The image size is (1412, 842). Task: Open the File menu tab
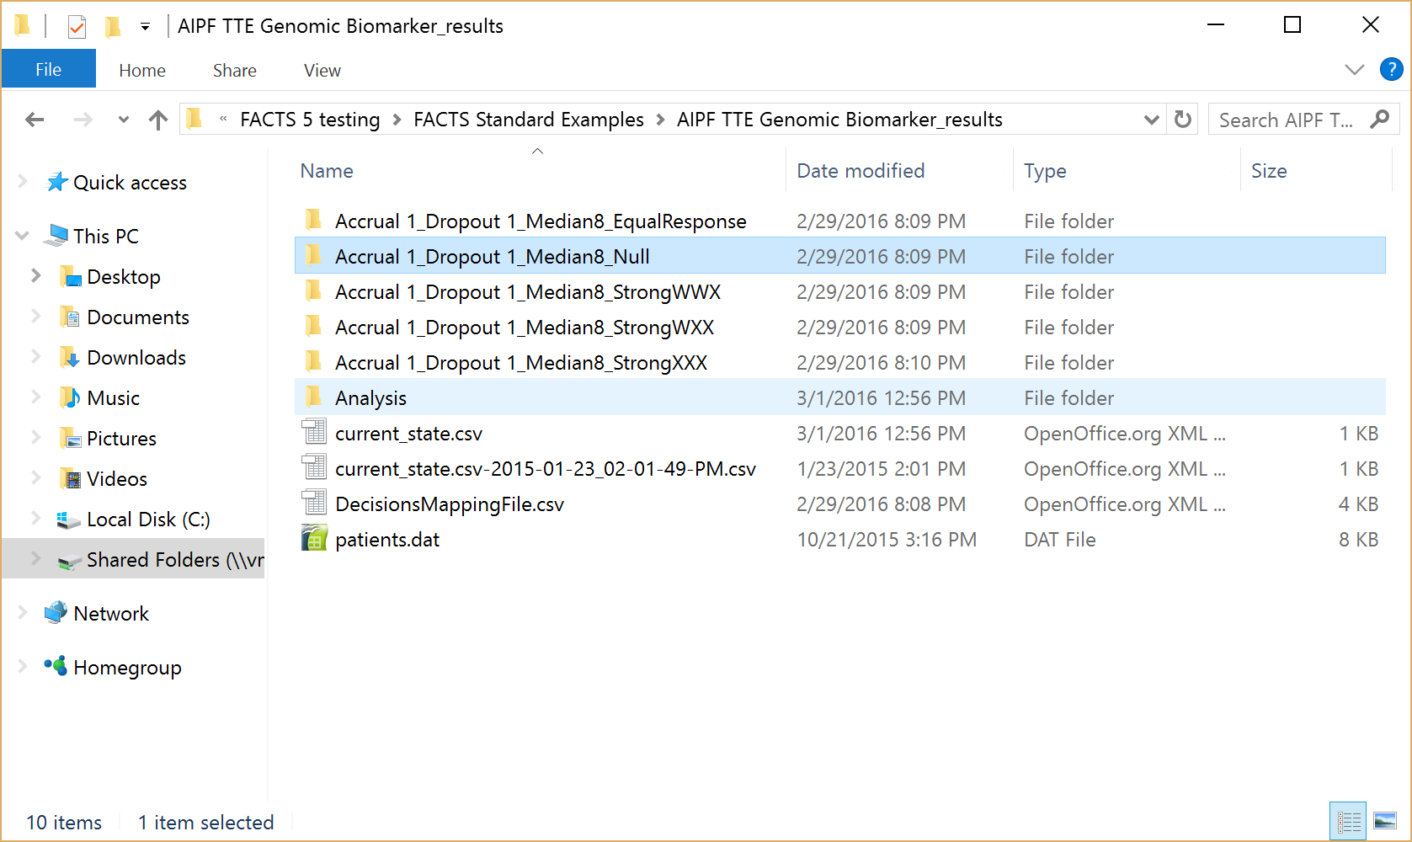coord(48,70)
